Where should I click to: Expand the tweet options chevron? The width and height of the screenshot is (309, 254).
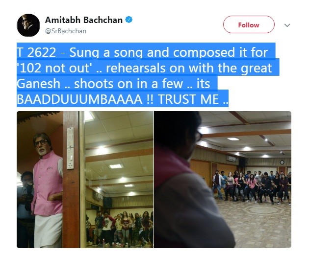[287, 25]
